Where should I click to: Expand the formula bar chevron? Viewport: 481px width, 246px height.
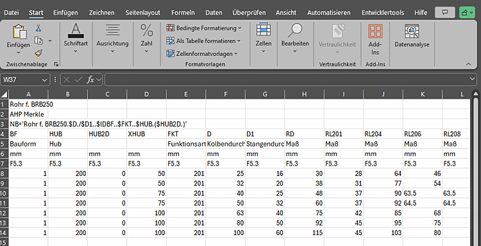point(473,79)
